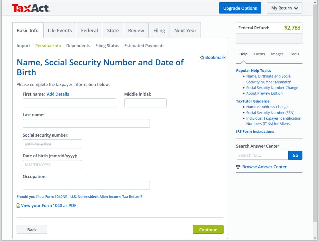Select the Forms tab in the help panel
319x242 pixels.
point(259,54)
